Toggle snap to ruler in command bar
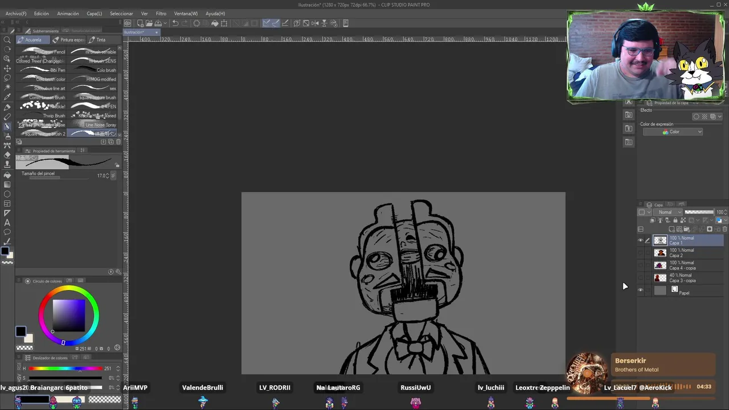 [x=266, y=23]
